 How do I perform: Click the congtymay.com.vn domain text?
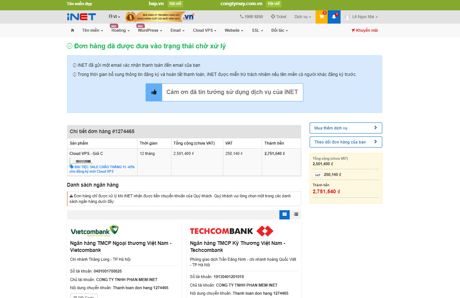click(x=241, y=4)
